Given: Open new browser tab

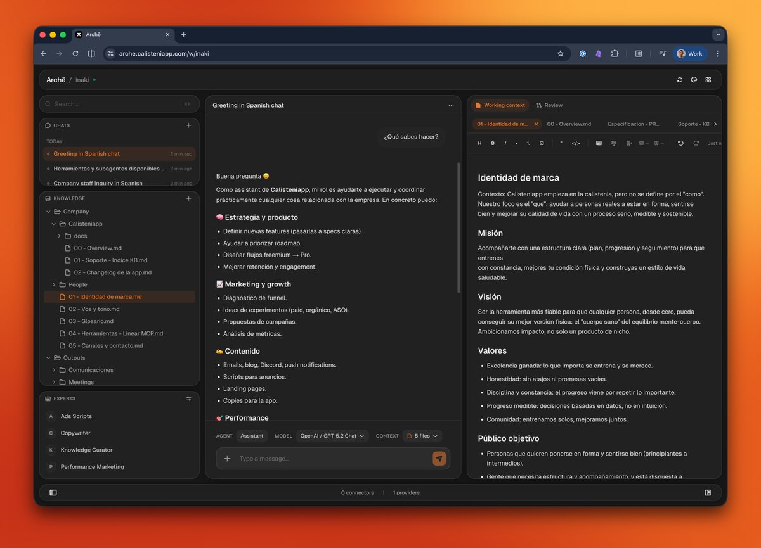Looking at the screenshot, I should pyautogui.click(x=184, y=35).
